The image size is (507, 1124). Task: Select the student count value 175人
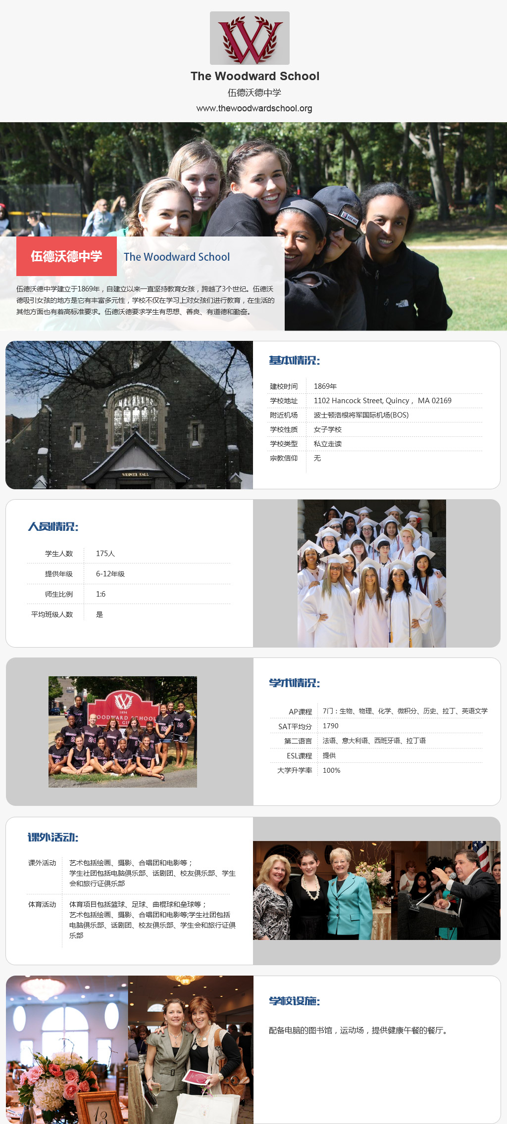pyautogui.click(x=105, y=554)
